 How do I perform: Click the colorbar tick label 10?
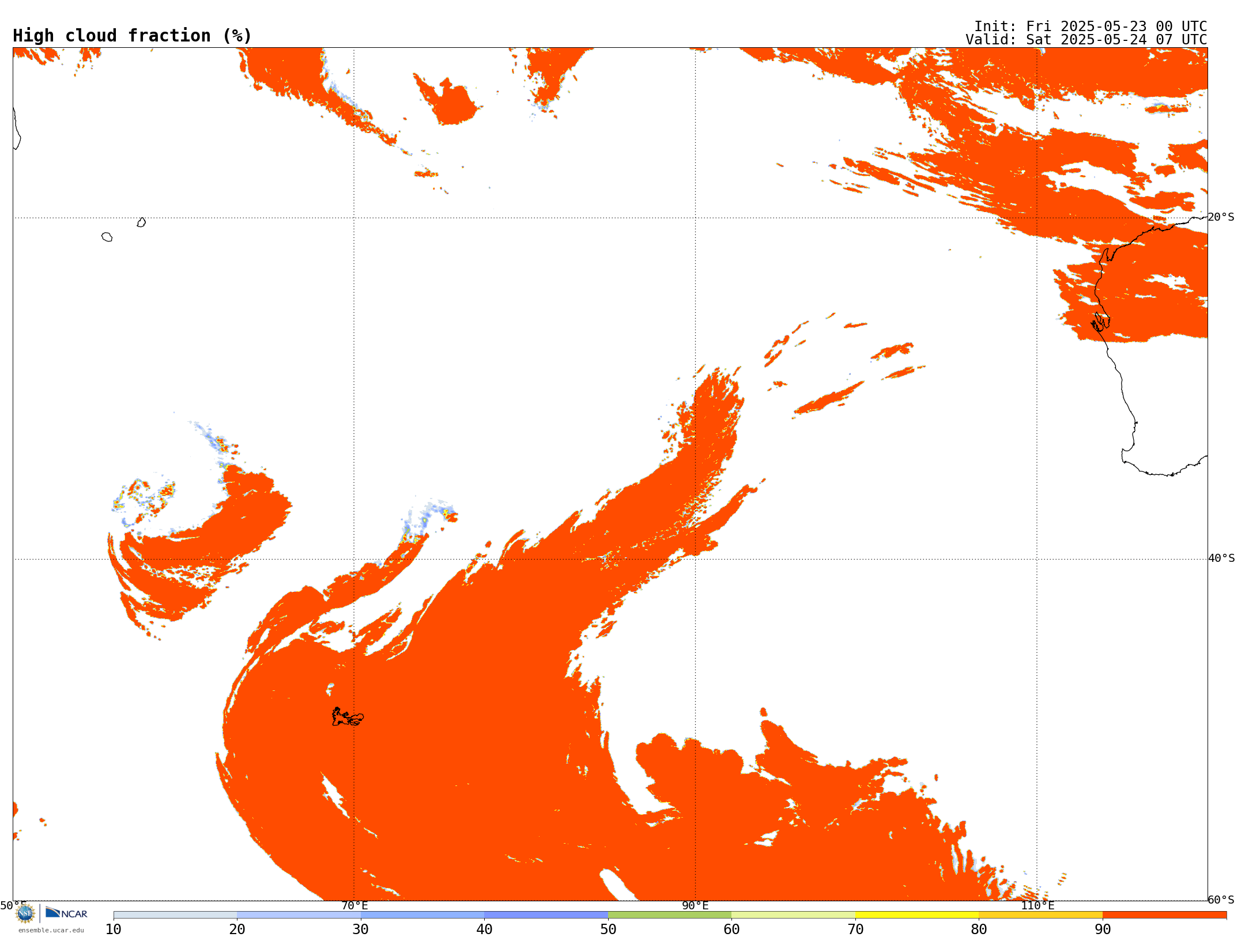point(114,930)
